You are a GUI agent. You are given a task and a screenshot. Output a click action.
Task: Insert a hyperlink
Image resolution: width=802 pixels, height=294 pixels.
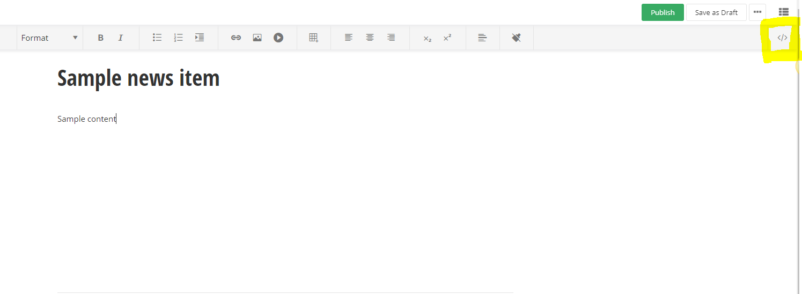[x=236, y=38]
